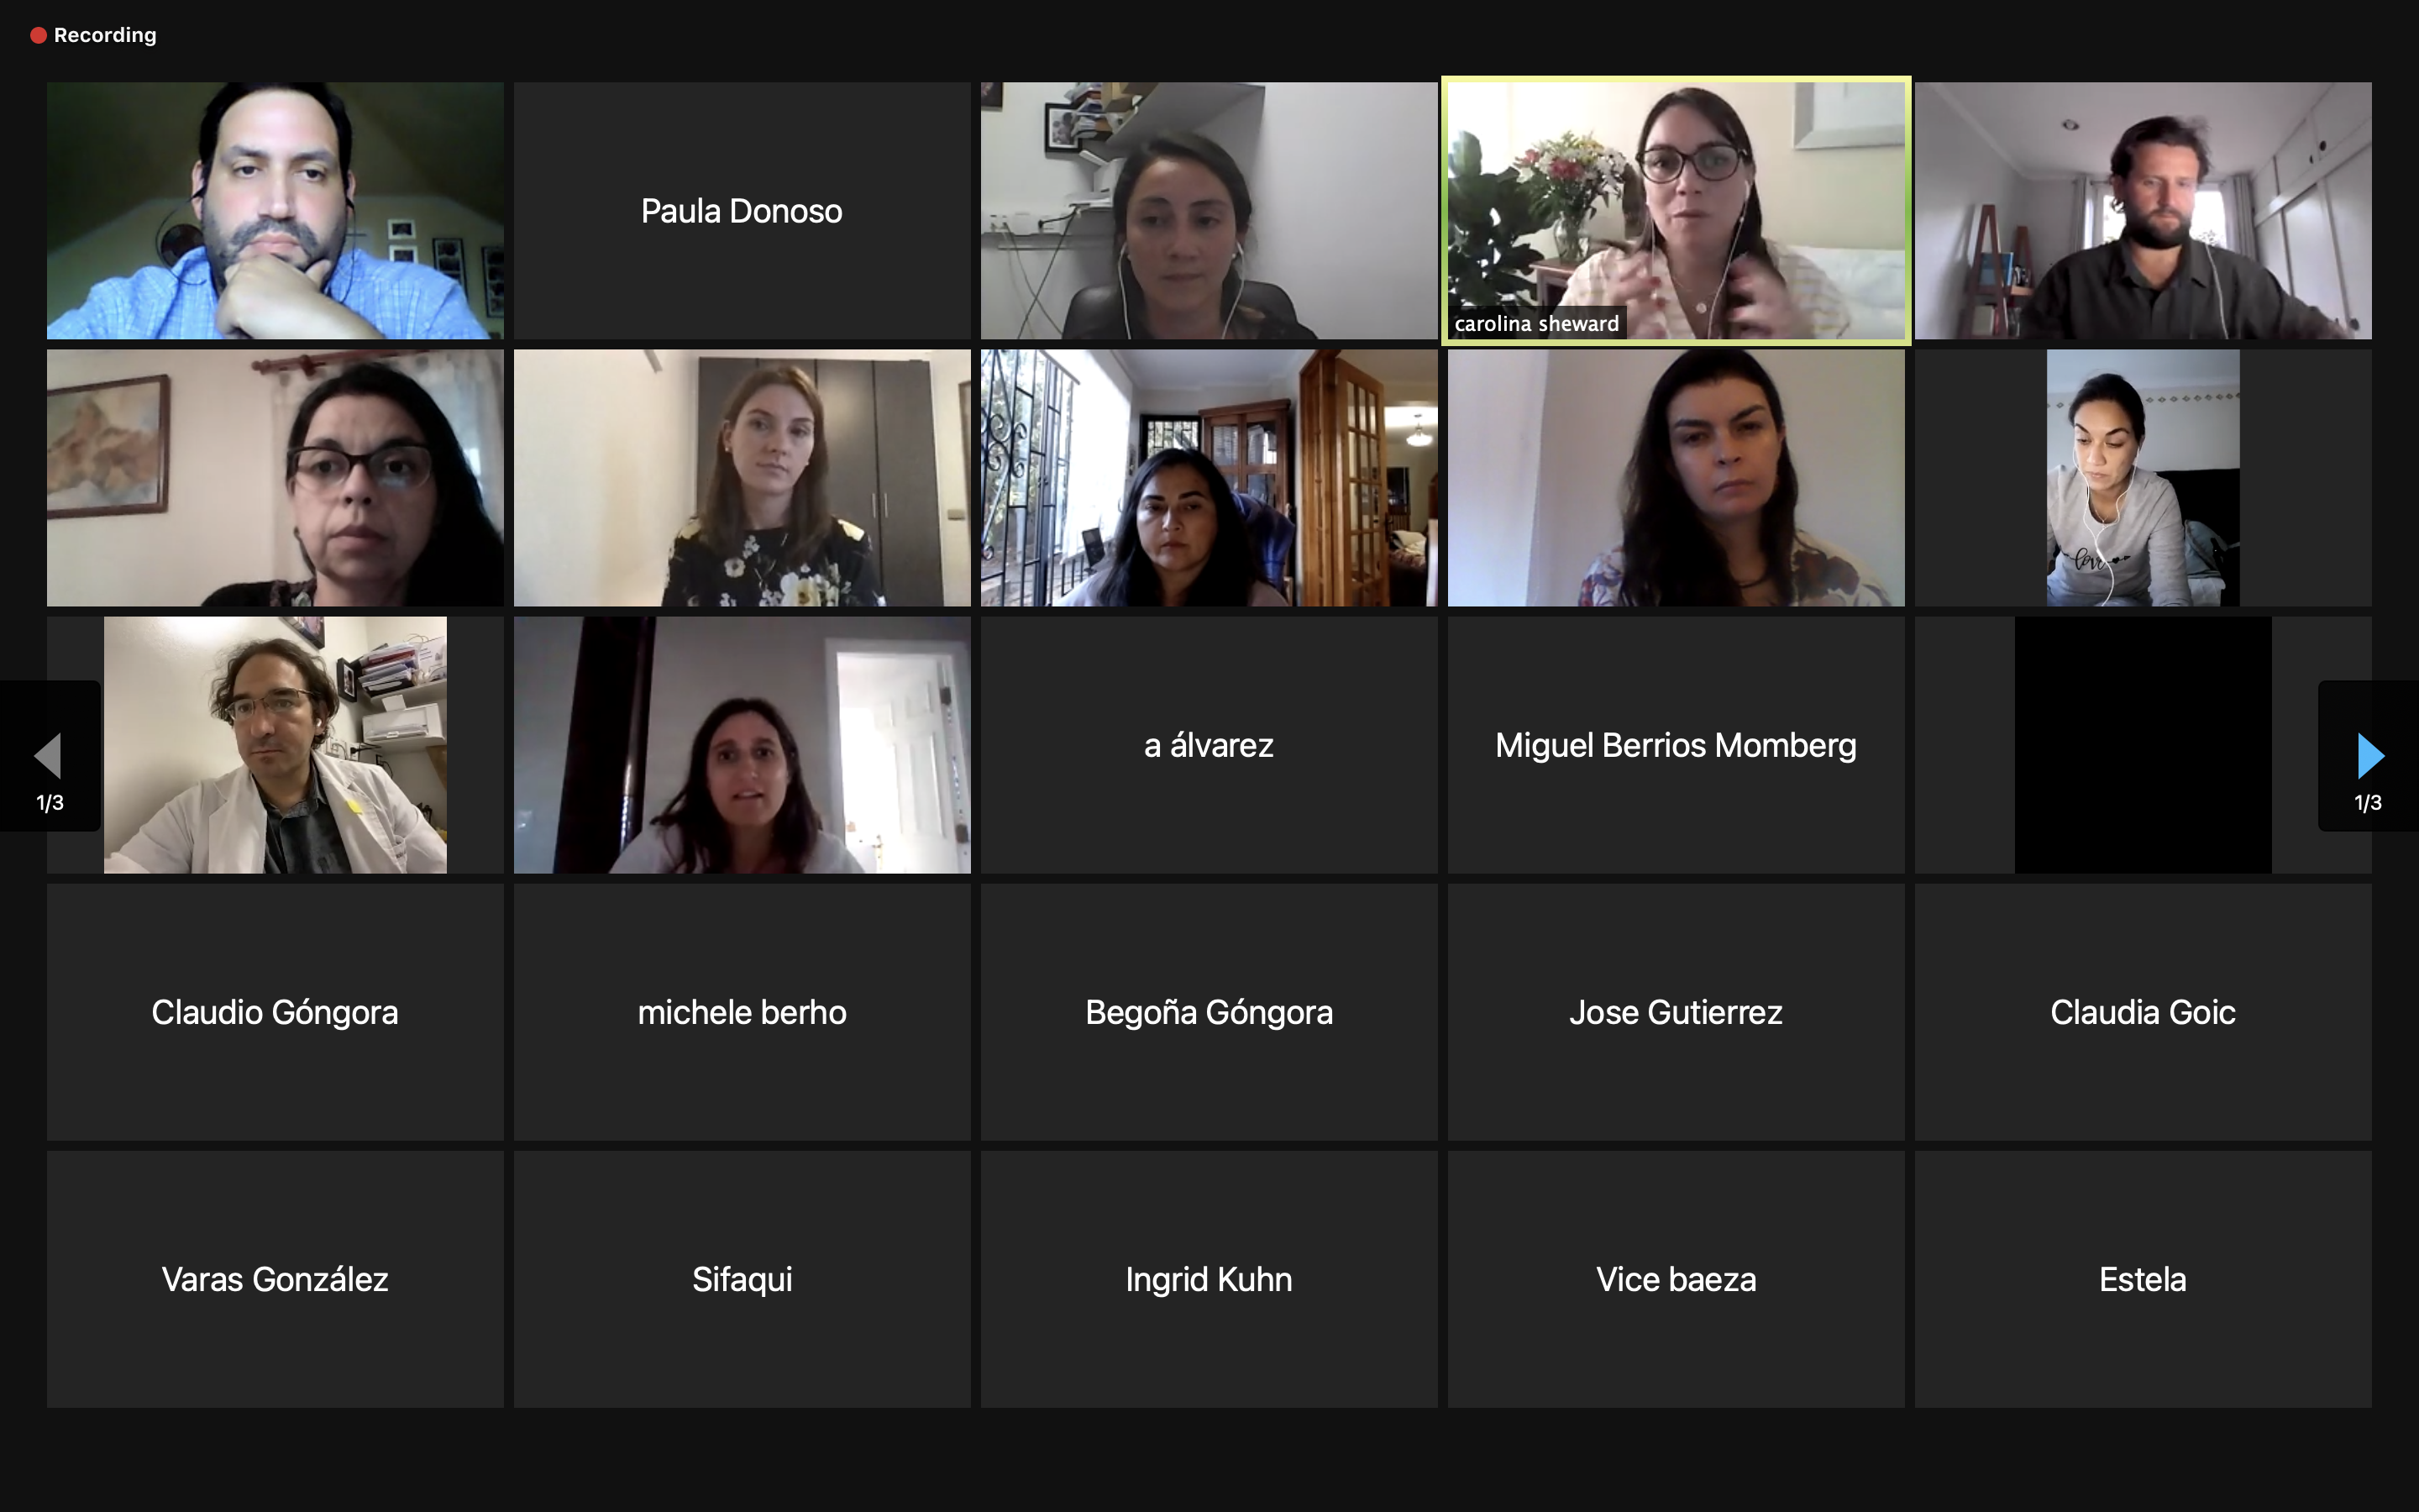This screenshot has height=1512, width=2419.
Task: Select Vice baeza participant tile
Action: (x=1677, y=1279)
